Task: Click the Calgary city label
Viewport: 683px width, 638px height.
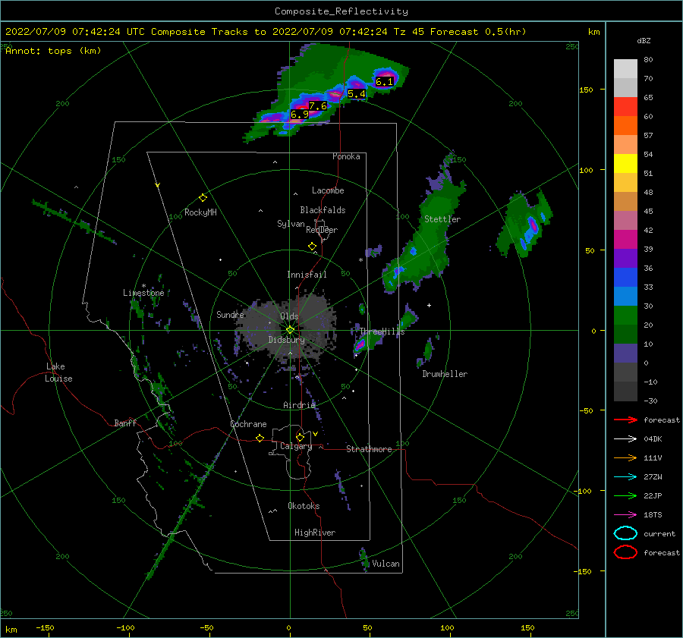Action: coord(296,446)
